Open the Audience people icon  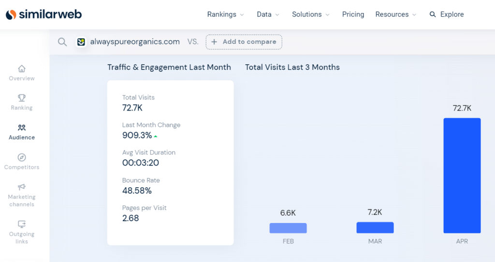pos(22,127)
